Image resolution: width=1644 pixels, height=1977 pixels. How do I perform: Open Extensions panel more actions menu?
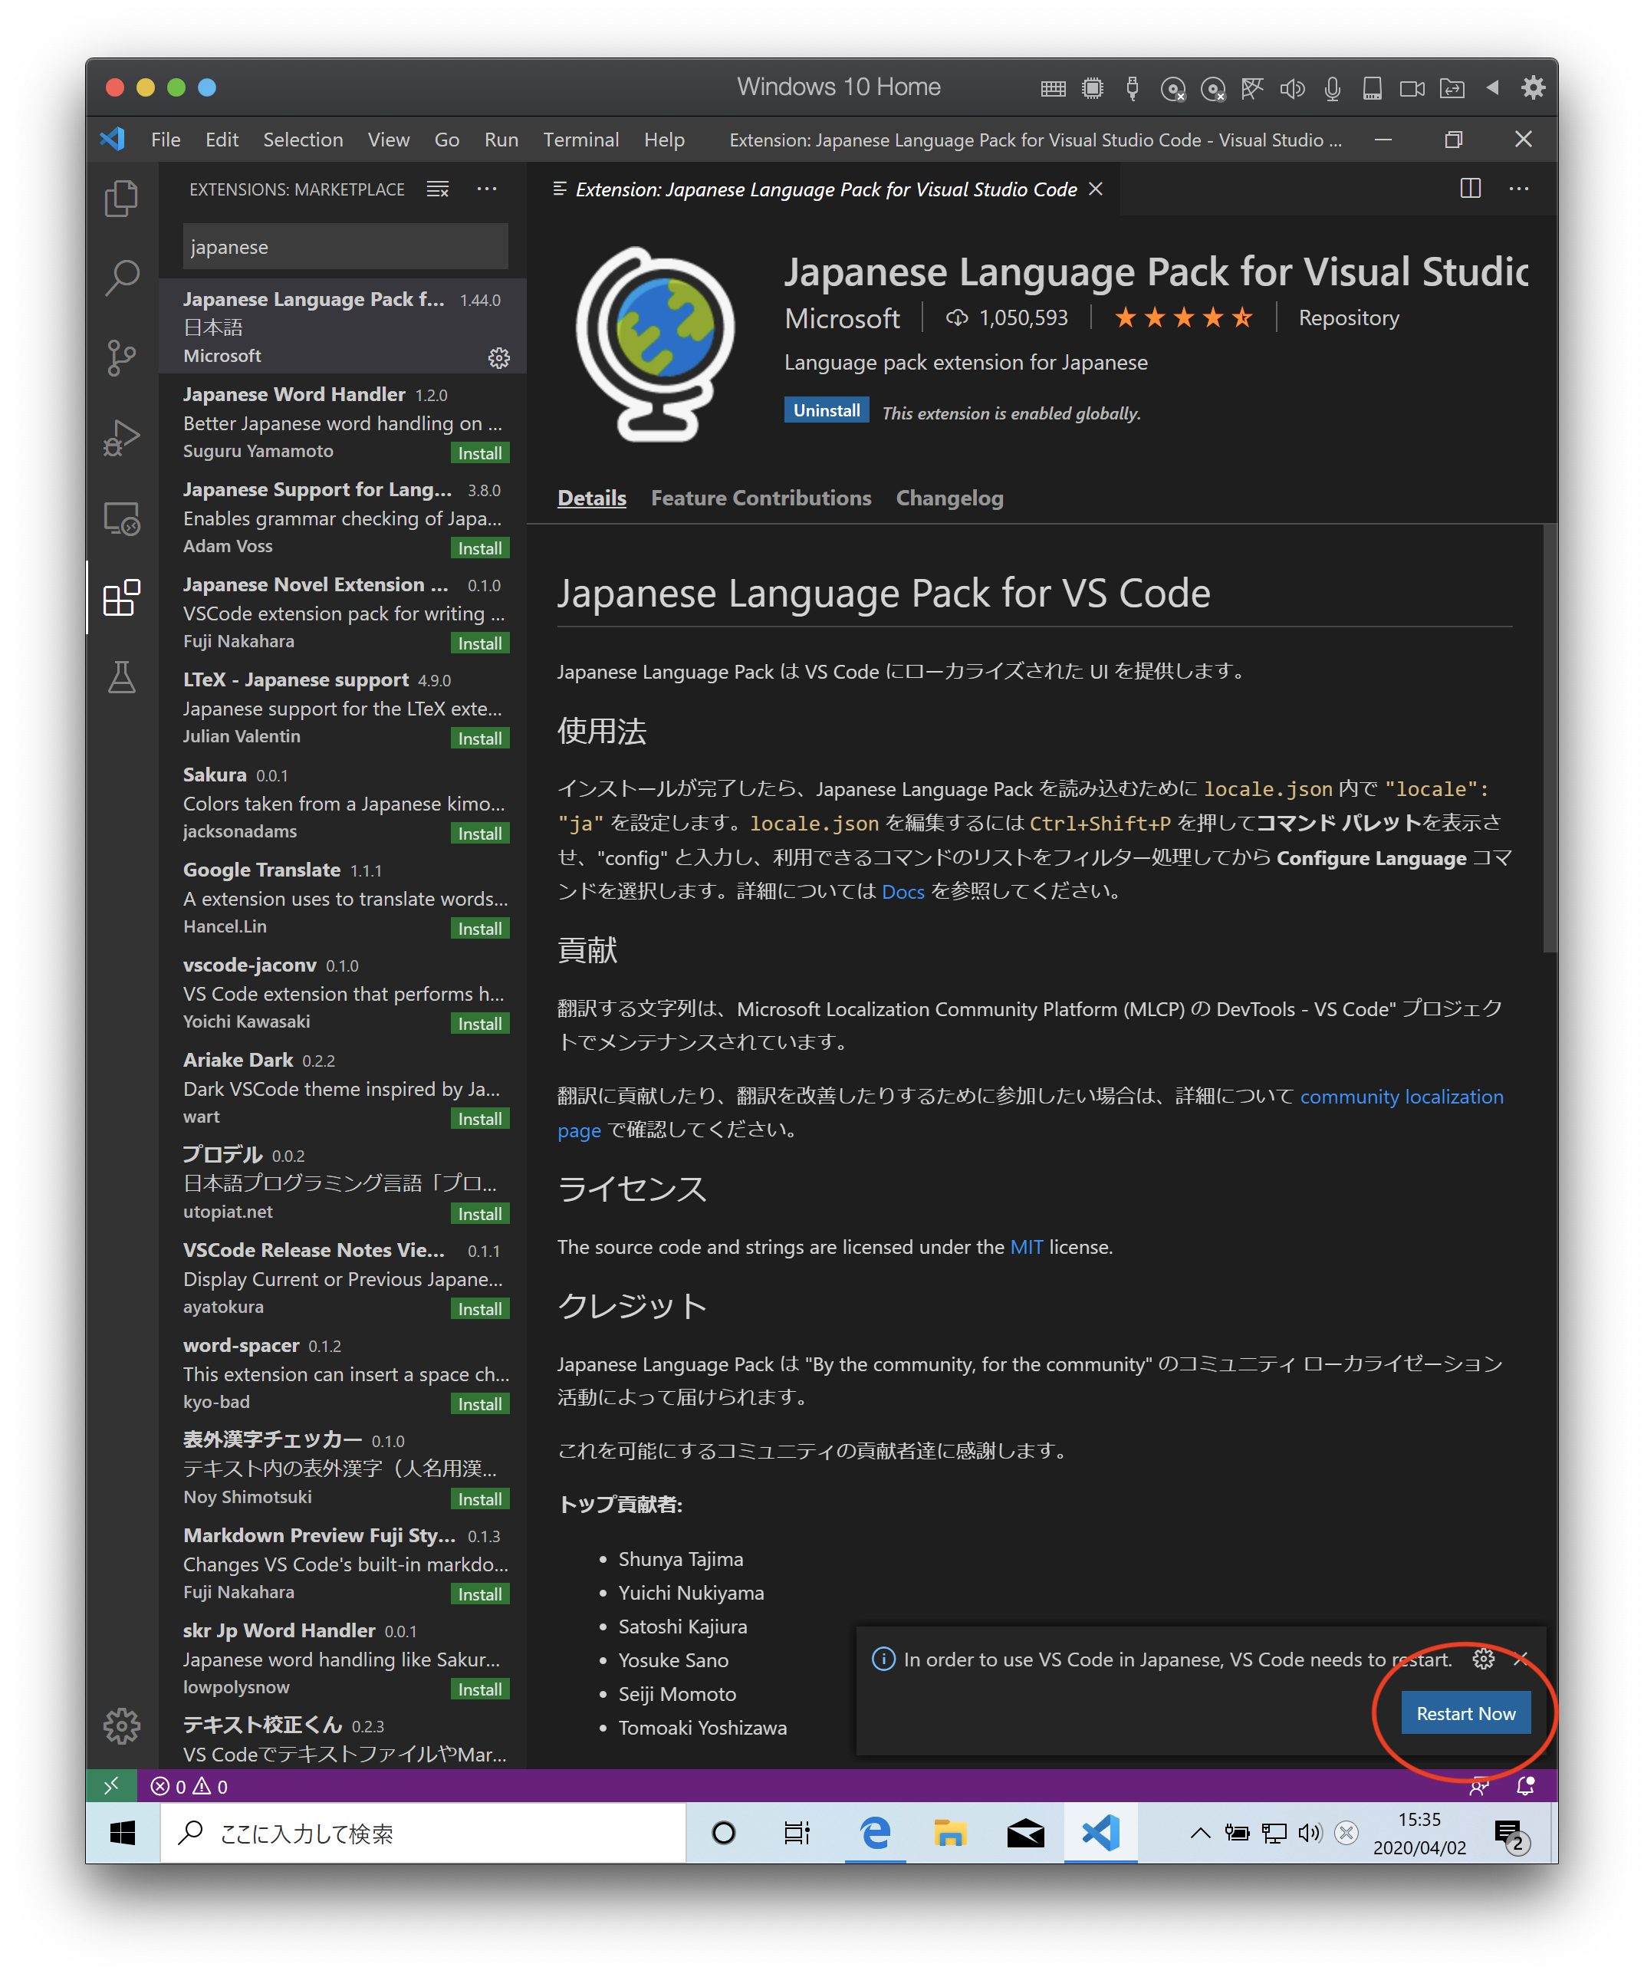[487, 189]
